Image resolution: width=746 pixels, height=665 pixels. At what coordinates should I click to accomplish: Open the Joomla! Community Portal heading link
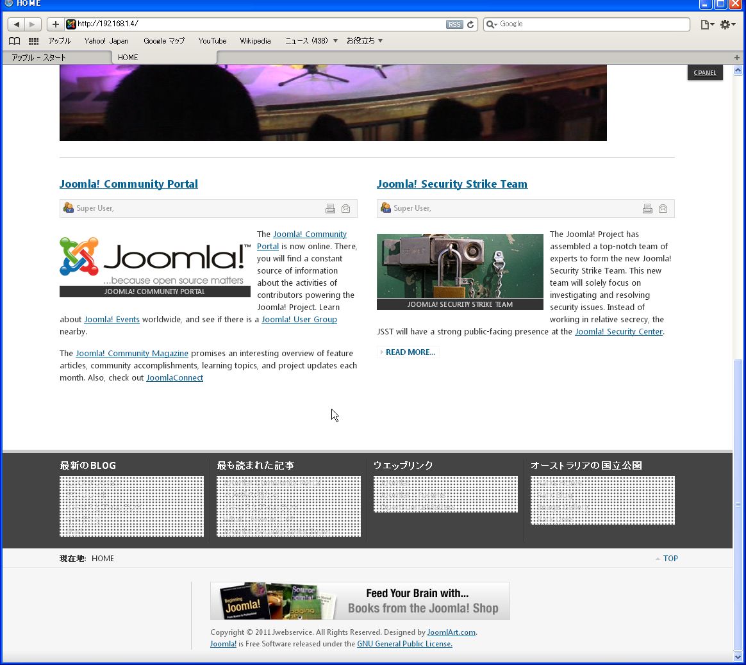[x=128, y=184]
